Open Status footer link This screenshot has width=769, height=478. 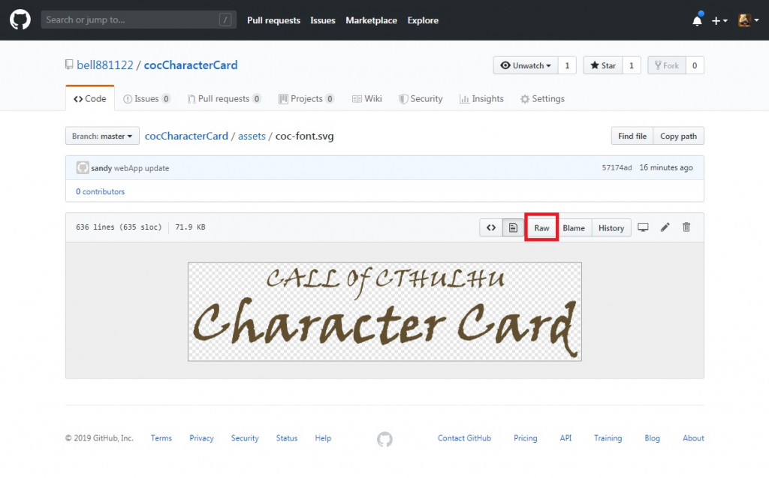point(287,437)
